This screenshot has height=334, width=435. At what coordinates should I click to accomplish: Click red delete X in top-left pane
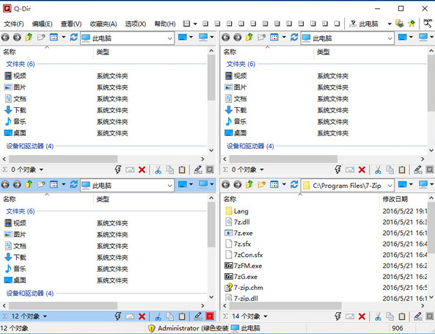(142, 170)
